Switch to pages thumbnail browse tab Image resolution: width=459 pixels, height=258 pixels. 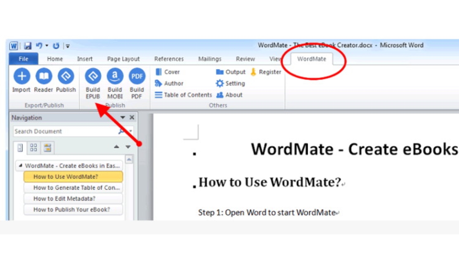pyautogui.click(x=34, y=148)
